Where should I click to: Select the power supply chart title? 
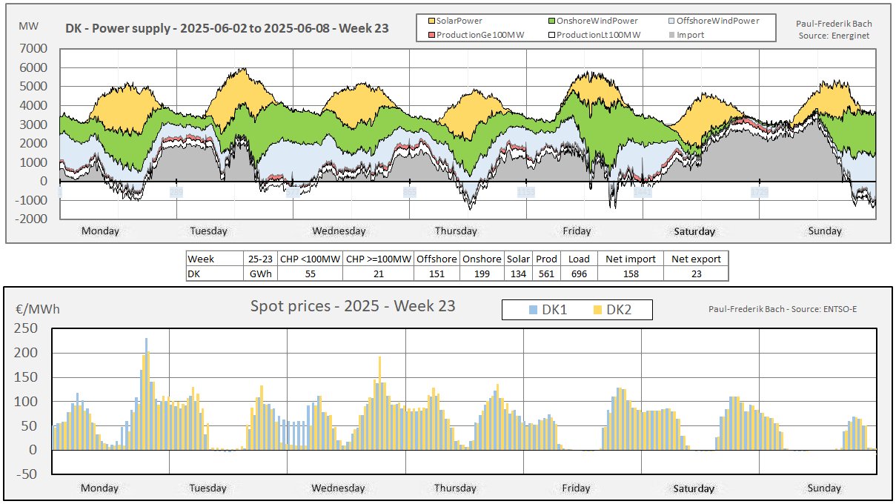pos(227,29)
